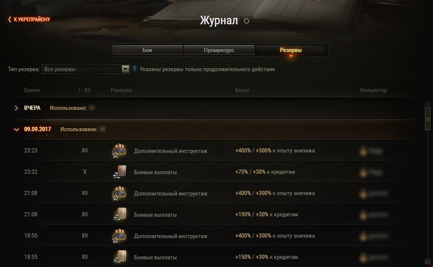
Task: Click the 18:55 Дополнительный инструктаж icon
Action: point(119,236)
